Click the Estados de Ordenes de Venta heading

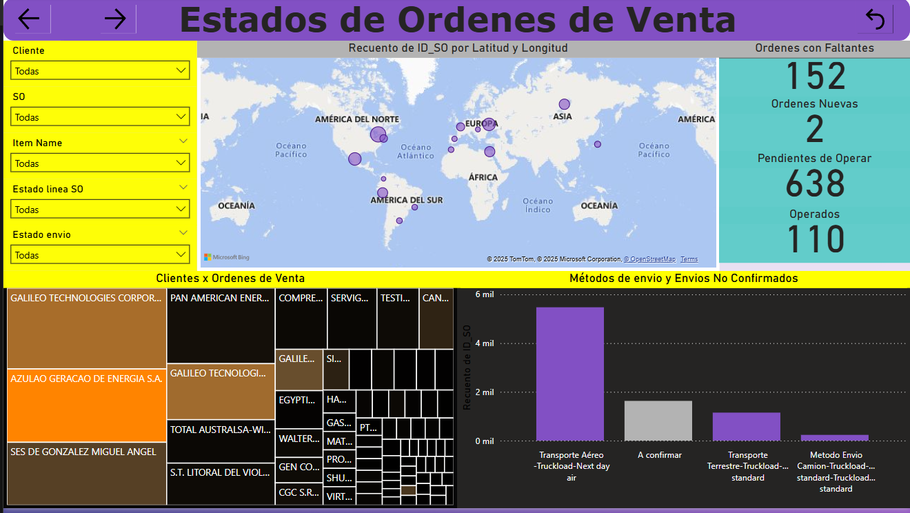457,20
